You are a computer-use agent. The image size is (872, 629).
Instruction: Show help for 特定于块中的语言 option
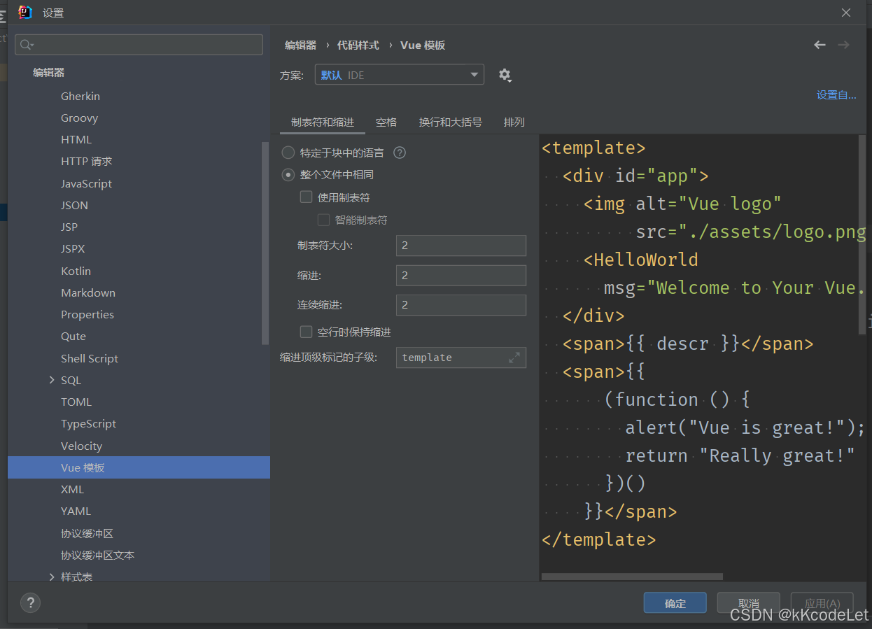pos(400,153)
